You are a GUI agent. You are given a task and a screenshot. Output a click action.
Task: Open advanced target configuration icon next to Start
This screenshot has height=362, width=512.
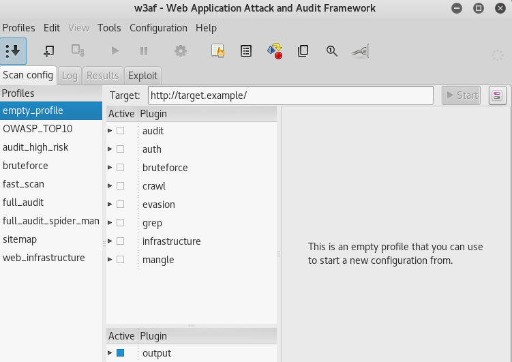pos(497,95)
